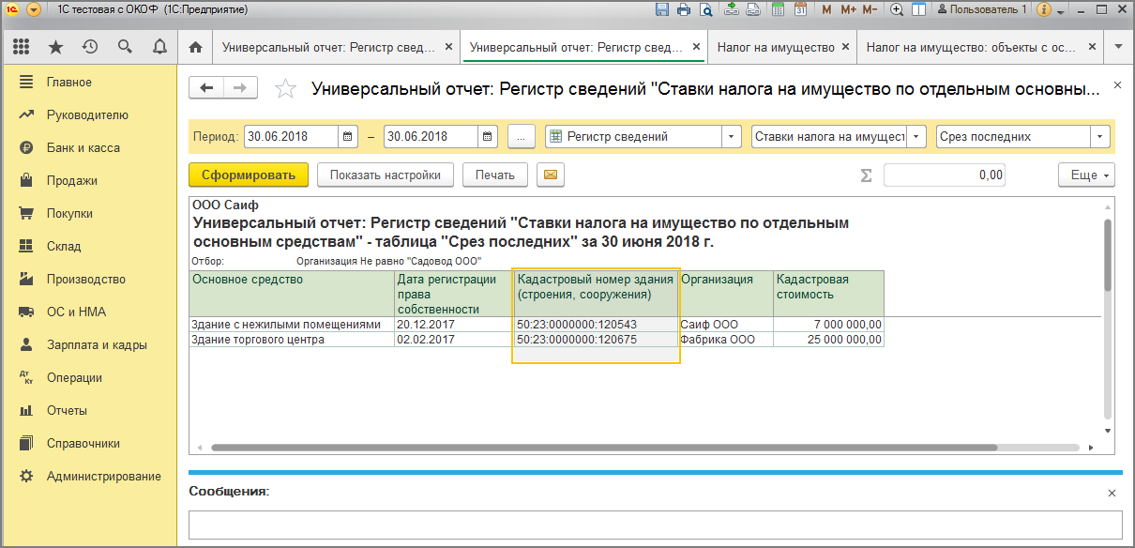Close the active Универсальный отчет tab
The image size is (1135, 548).
695,47
